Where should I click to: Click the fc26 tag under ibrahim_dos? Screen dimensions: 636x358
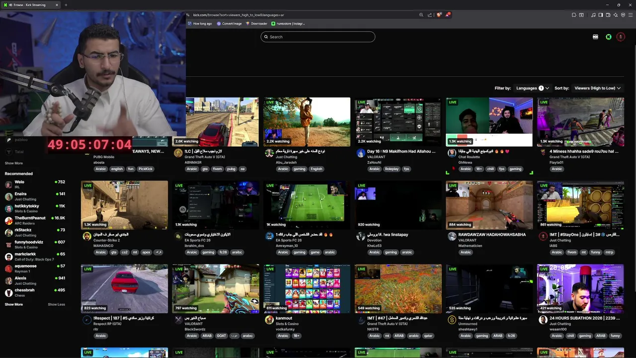[x=223, y=253]
